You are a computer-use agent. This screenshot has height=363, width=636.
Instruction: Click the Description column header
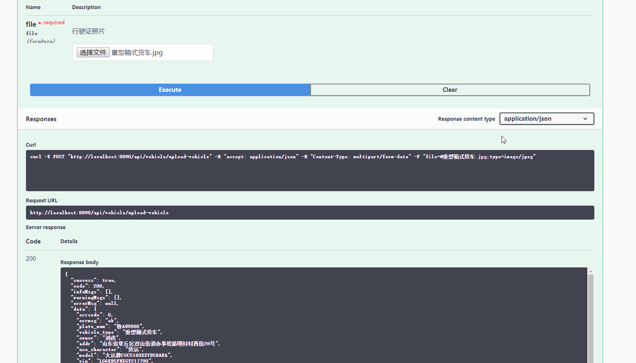[86, 7]
